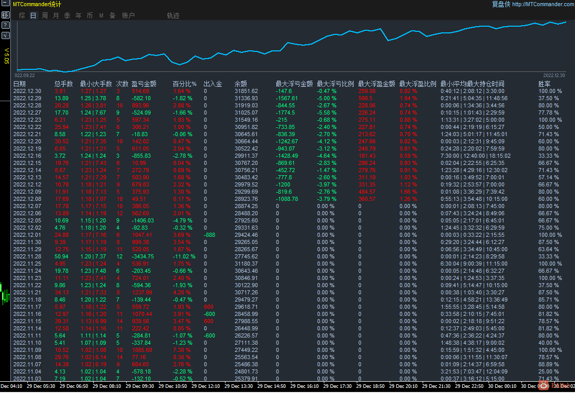Select the 日 daily statistics tab

click(x=33, y=15)
